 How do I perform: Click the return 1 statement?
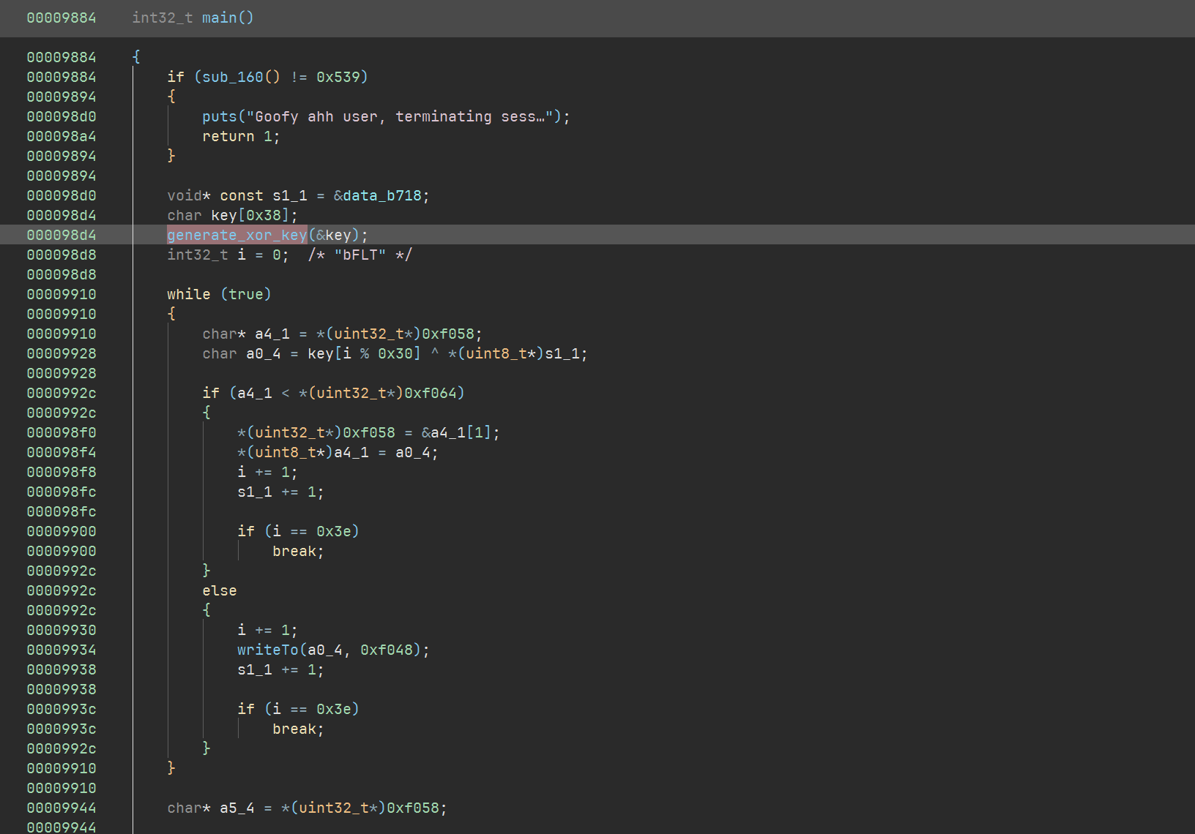[240, 136]
